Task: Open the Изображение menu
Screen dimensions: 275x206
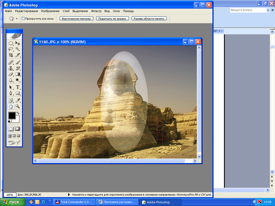Action: click(x=50, y=11)
